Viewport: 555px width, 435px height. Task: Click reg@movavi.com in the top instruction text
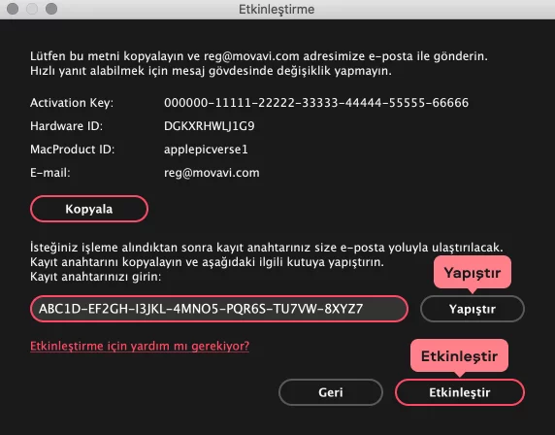point(251,56)
